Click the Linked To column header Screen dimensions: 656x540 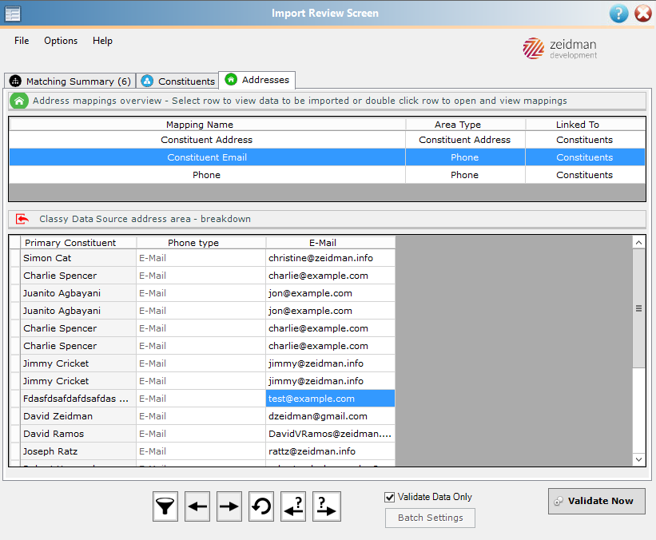(x=585, y=125)
